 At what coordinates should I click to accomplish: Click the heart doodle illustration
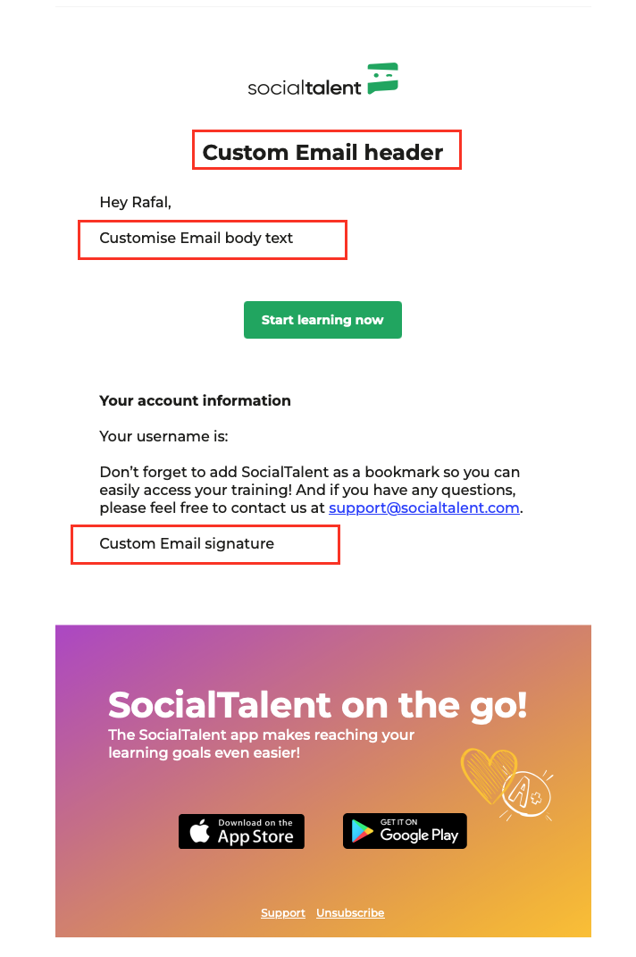point(488,775)
